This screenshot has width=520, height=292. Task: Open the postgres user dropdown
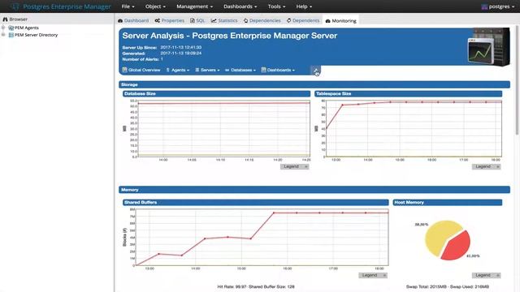[498, 6]
